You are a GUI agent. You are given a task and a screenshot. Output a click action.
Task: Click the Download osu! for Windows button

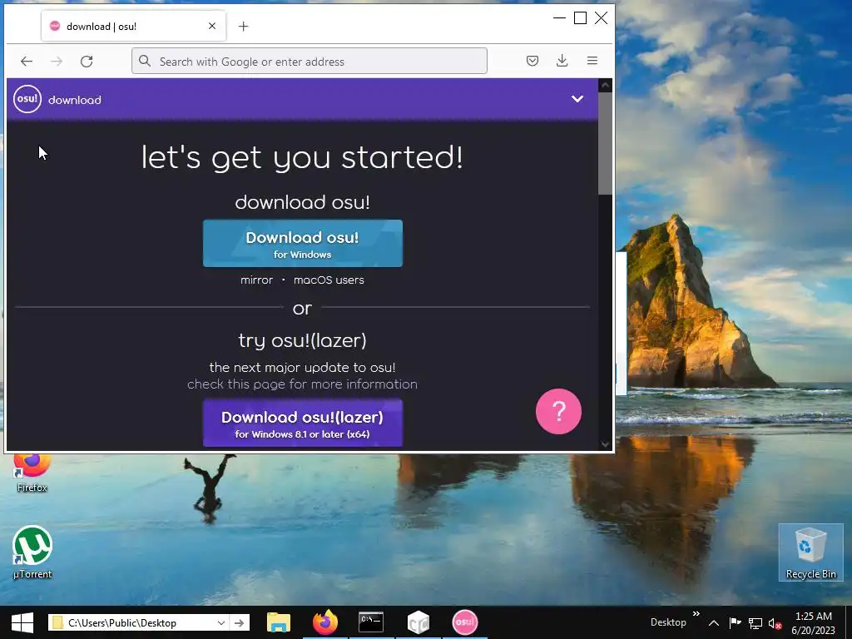pos(303,244)
